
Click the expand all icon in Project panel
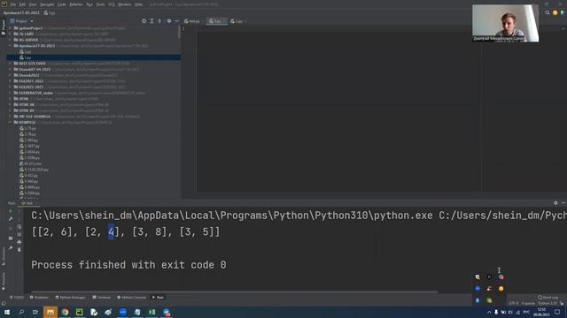point(151,21)
